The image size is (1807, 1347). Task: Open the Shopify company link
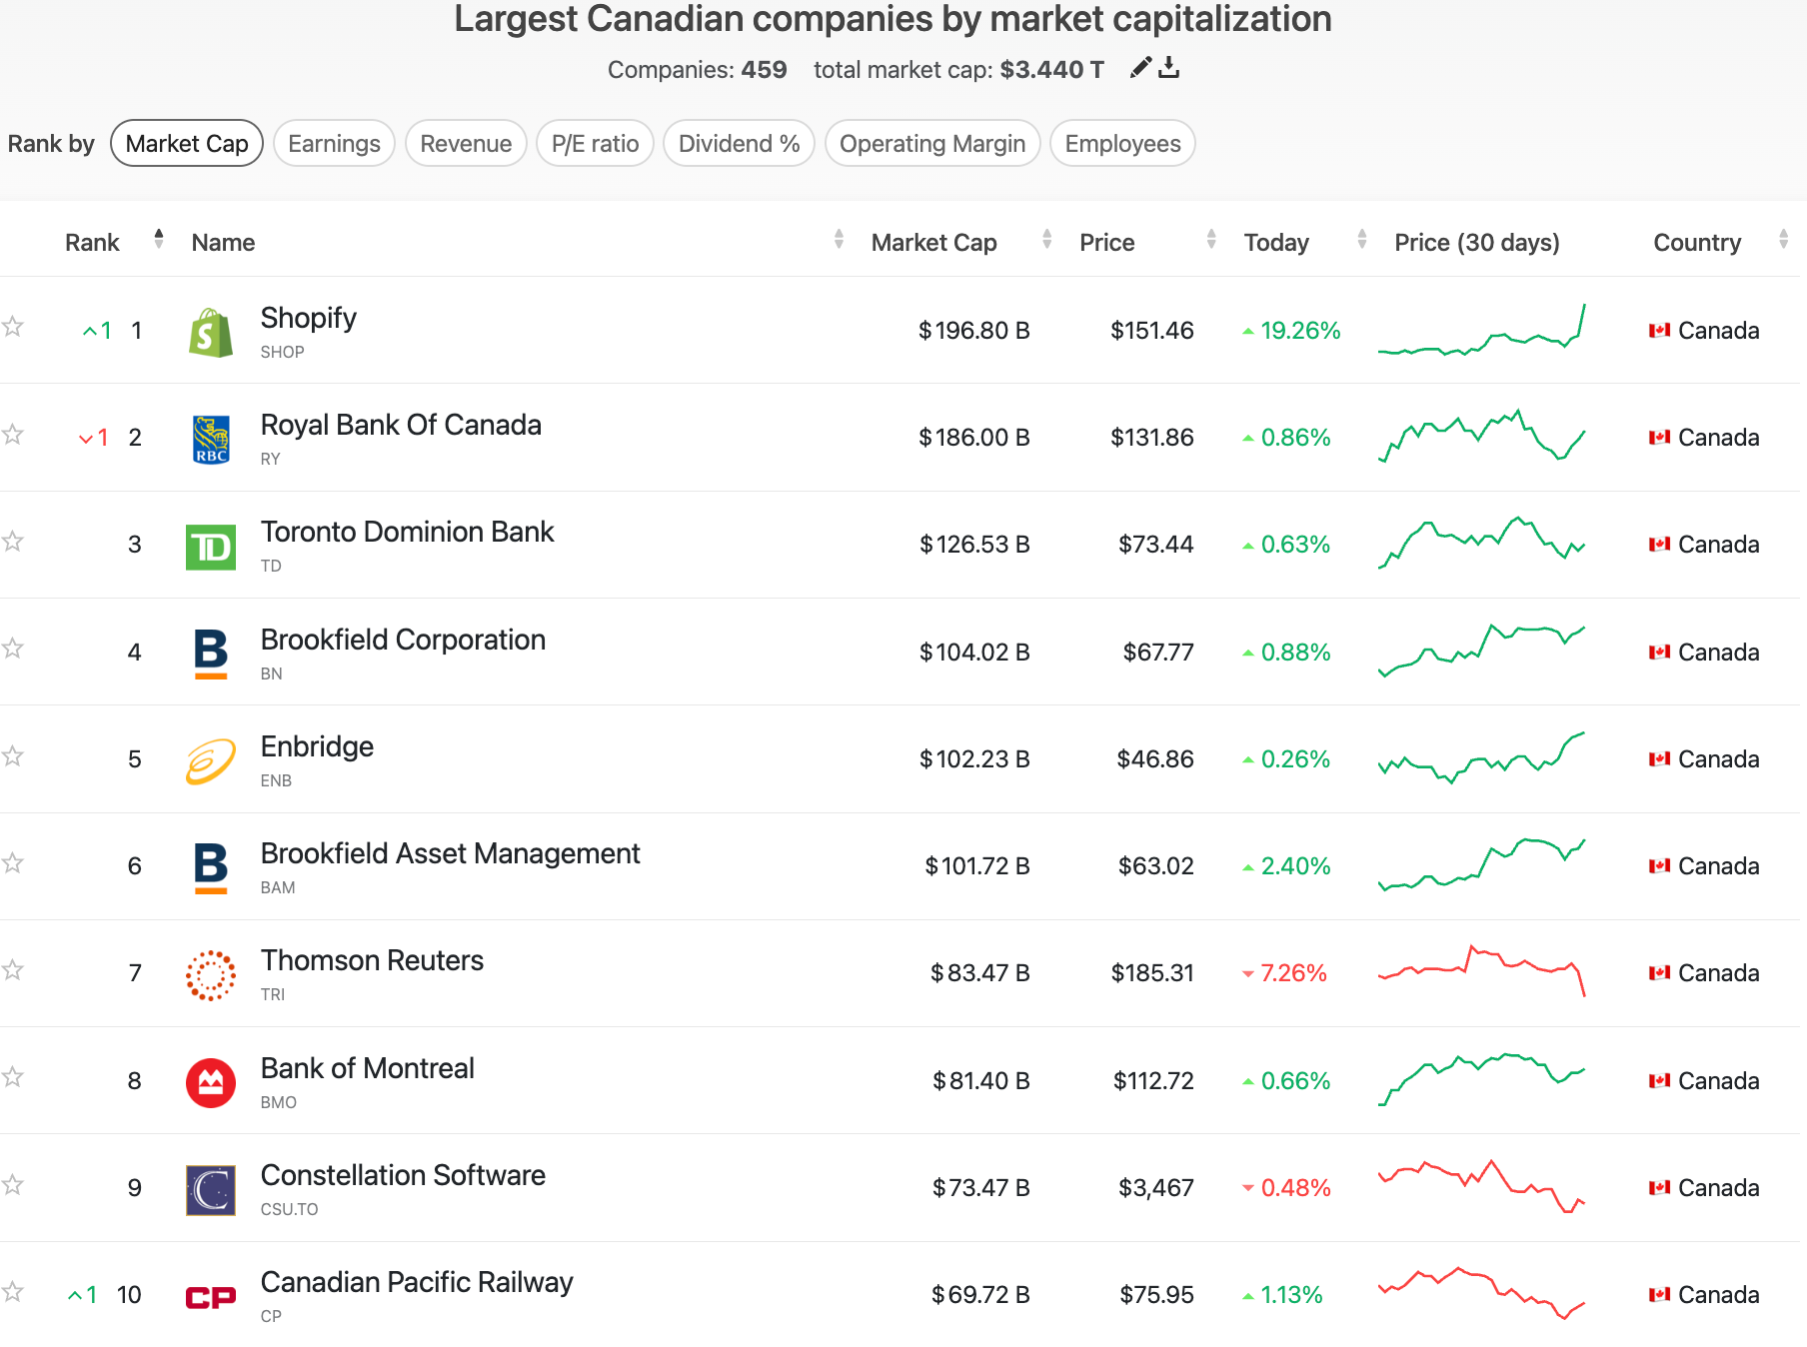pyautogui.click(x=309, y=318)
